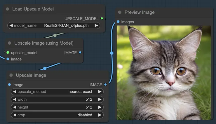Decrease height with left arrow
The image size is (216, 124).
point(15,107)
